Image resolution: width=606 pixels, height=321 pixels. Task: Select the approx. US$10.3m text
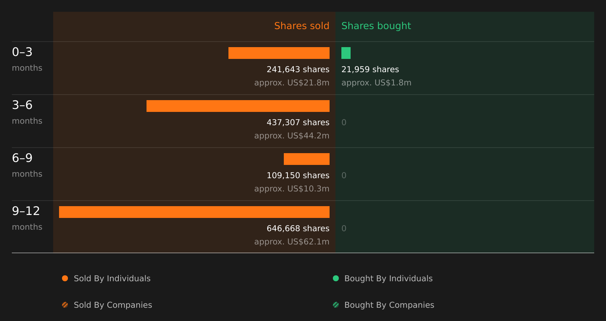292,189
